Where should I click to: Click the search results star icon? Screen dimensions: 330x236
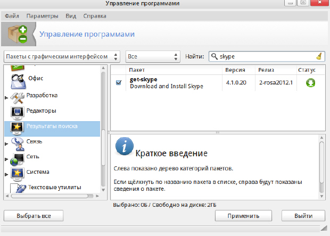(17, 129)
